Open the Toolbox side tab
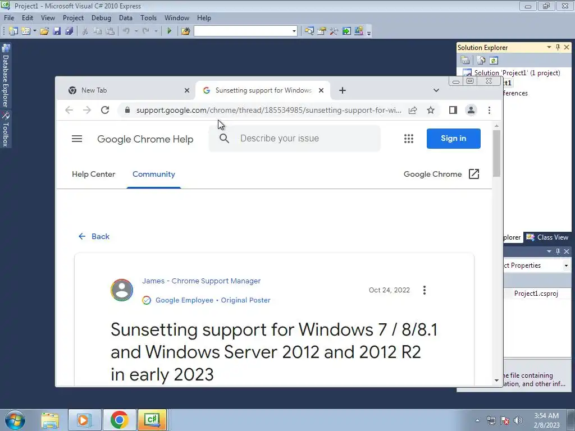The image size is (575, 431). [x=6, y=129]
